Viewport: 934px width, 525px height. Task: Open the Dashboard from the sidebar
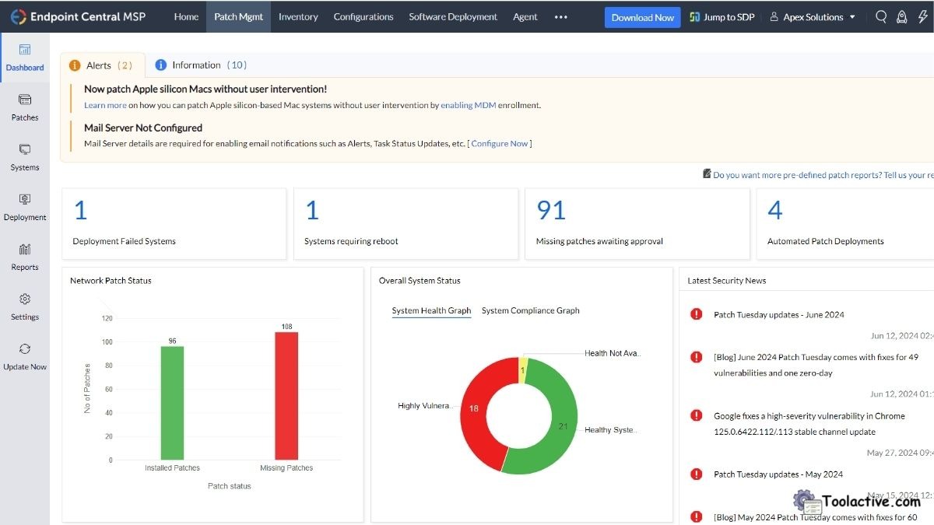point(25,58)
